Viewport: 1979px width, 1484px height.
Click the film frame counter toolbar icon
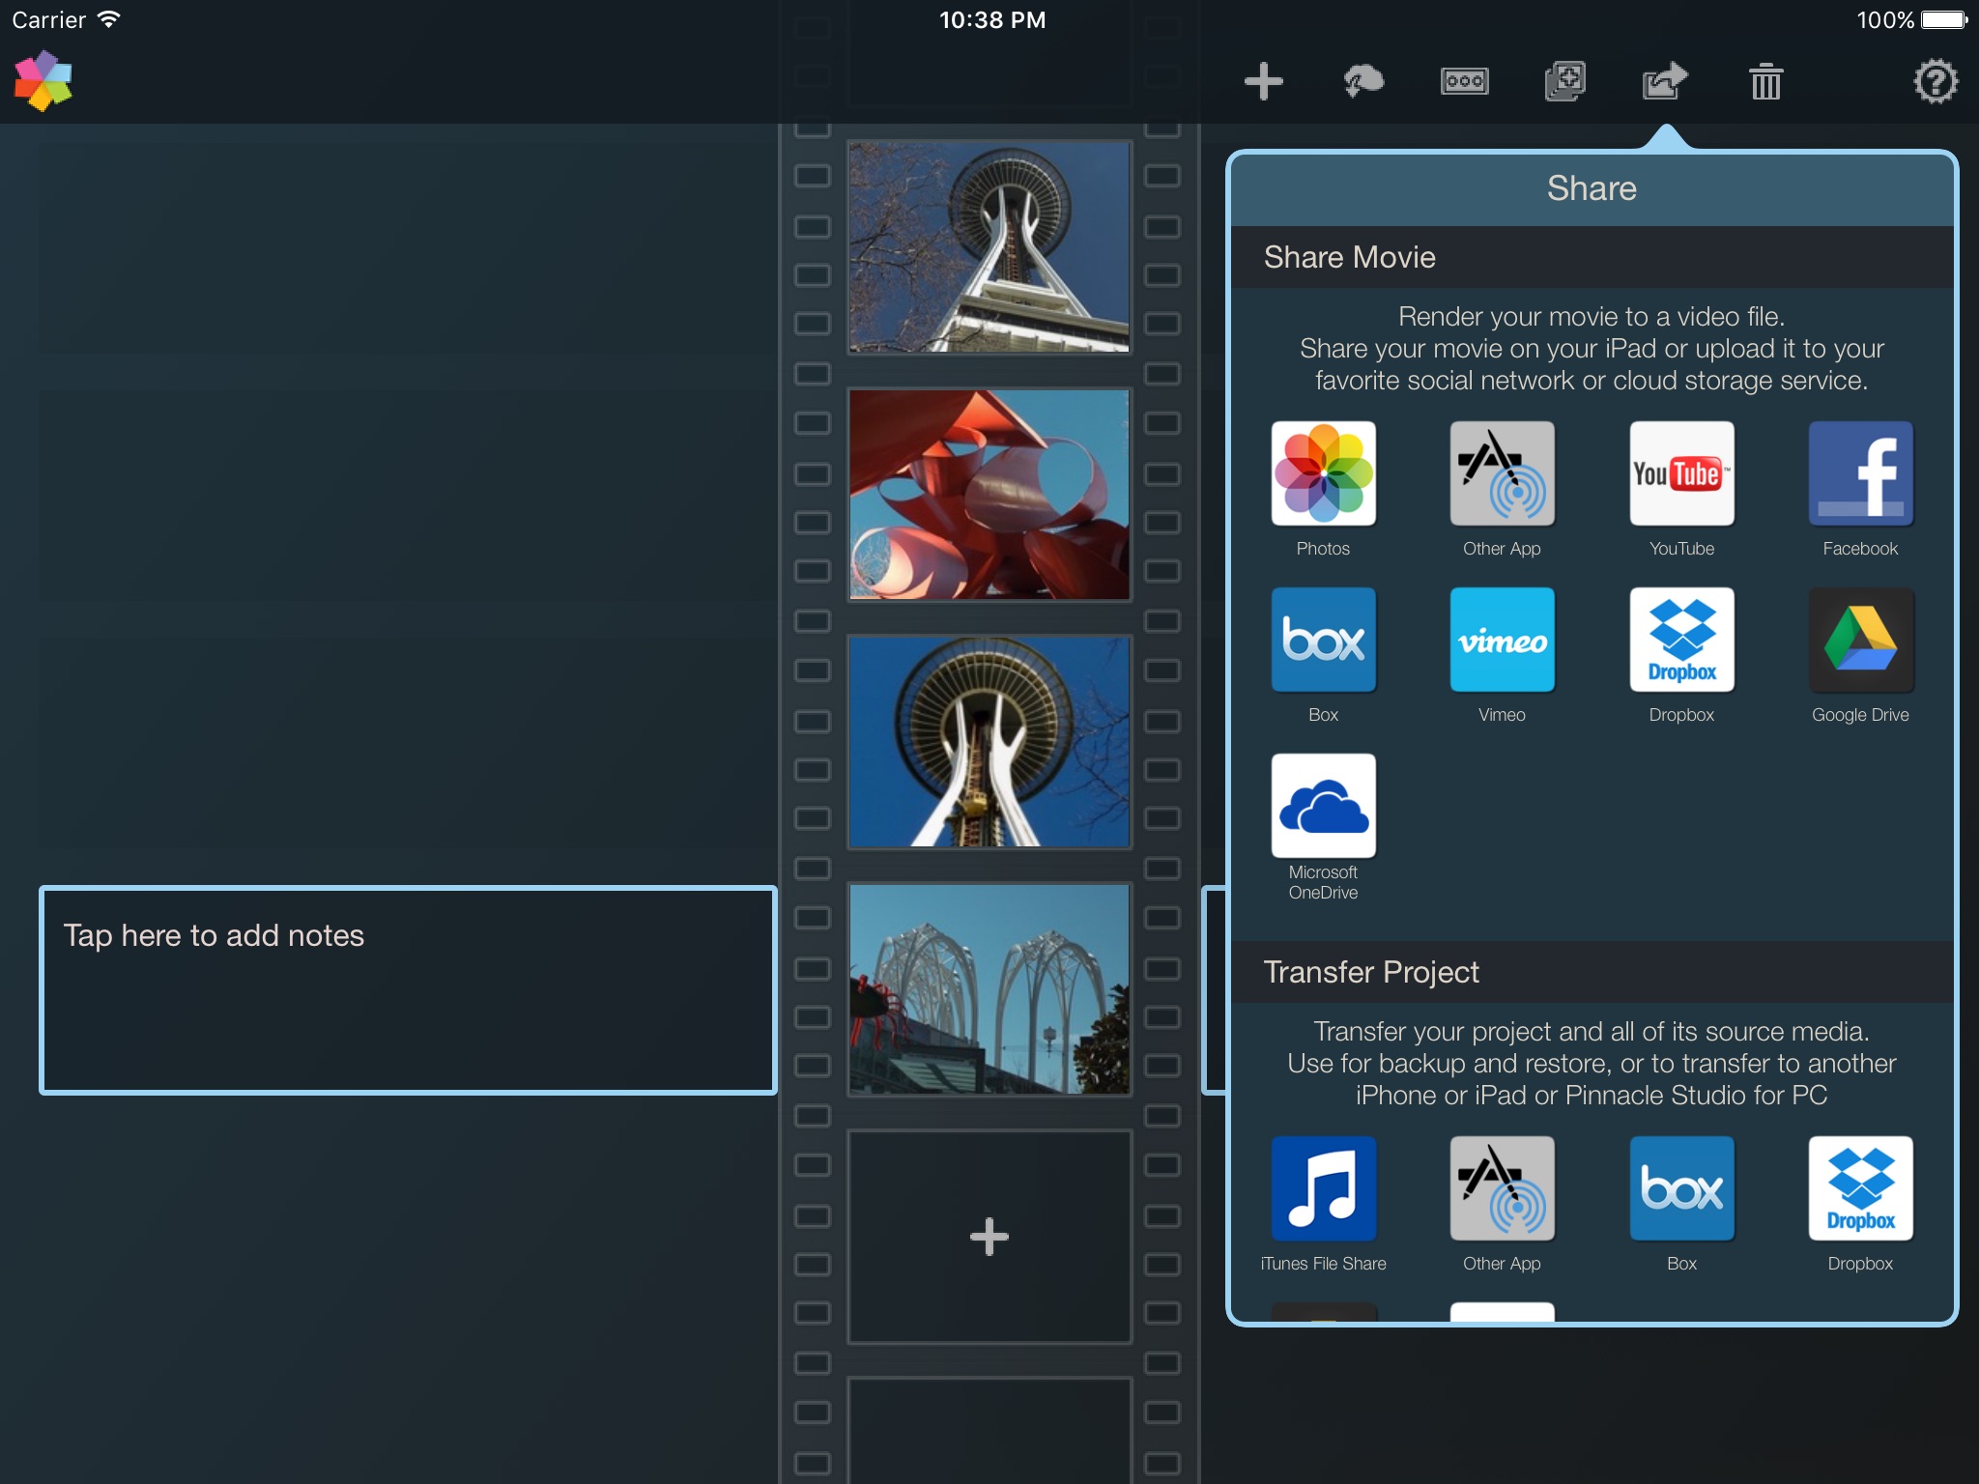[x=1464, y=81]
